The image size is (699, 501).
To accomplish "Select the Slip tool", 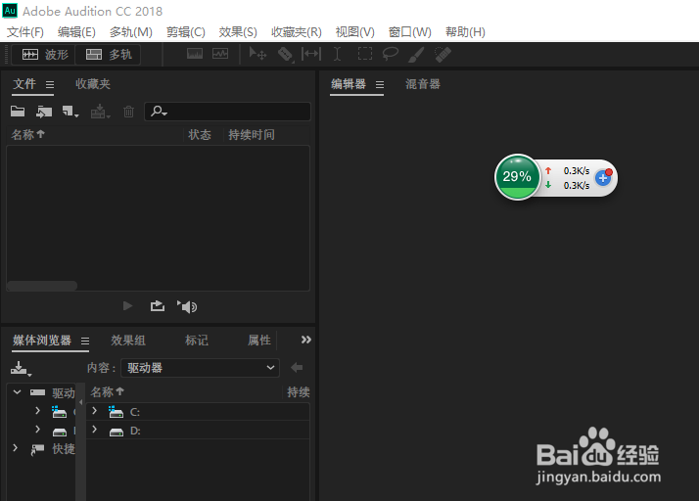I will (311, 54).
